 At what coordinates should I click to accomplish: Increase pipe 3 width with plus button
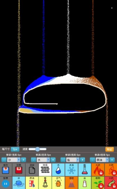coord(82,160)
